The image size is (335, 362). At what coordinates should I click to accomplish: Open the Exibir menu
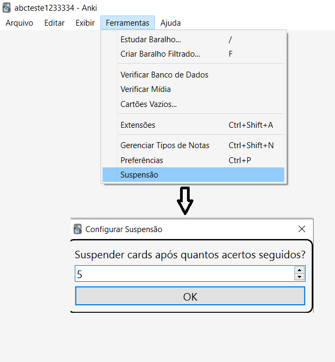click(85, 23)
